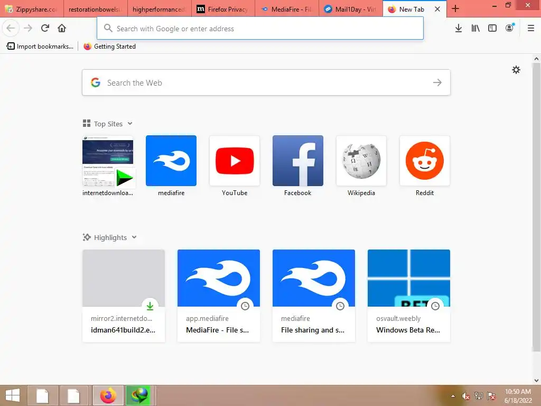Focus the address bar field
This screenshot has width=541, height=406.
[x=260, y=29]
